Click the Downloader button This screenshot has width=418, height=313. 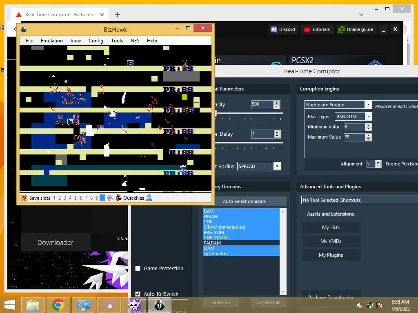coord(56,242)
